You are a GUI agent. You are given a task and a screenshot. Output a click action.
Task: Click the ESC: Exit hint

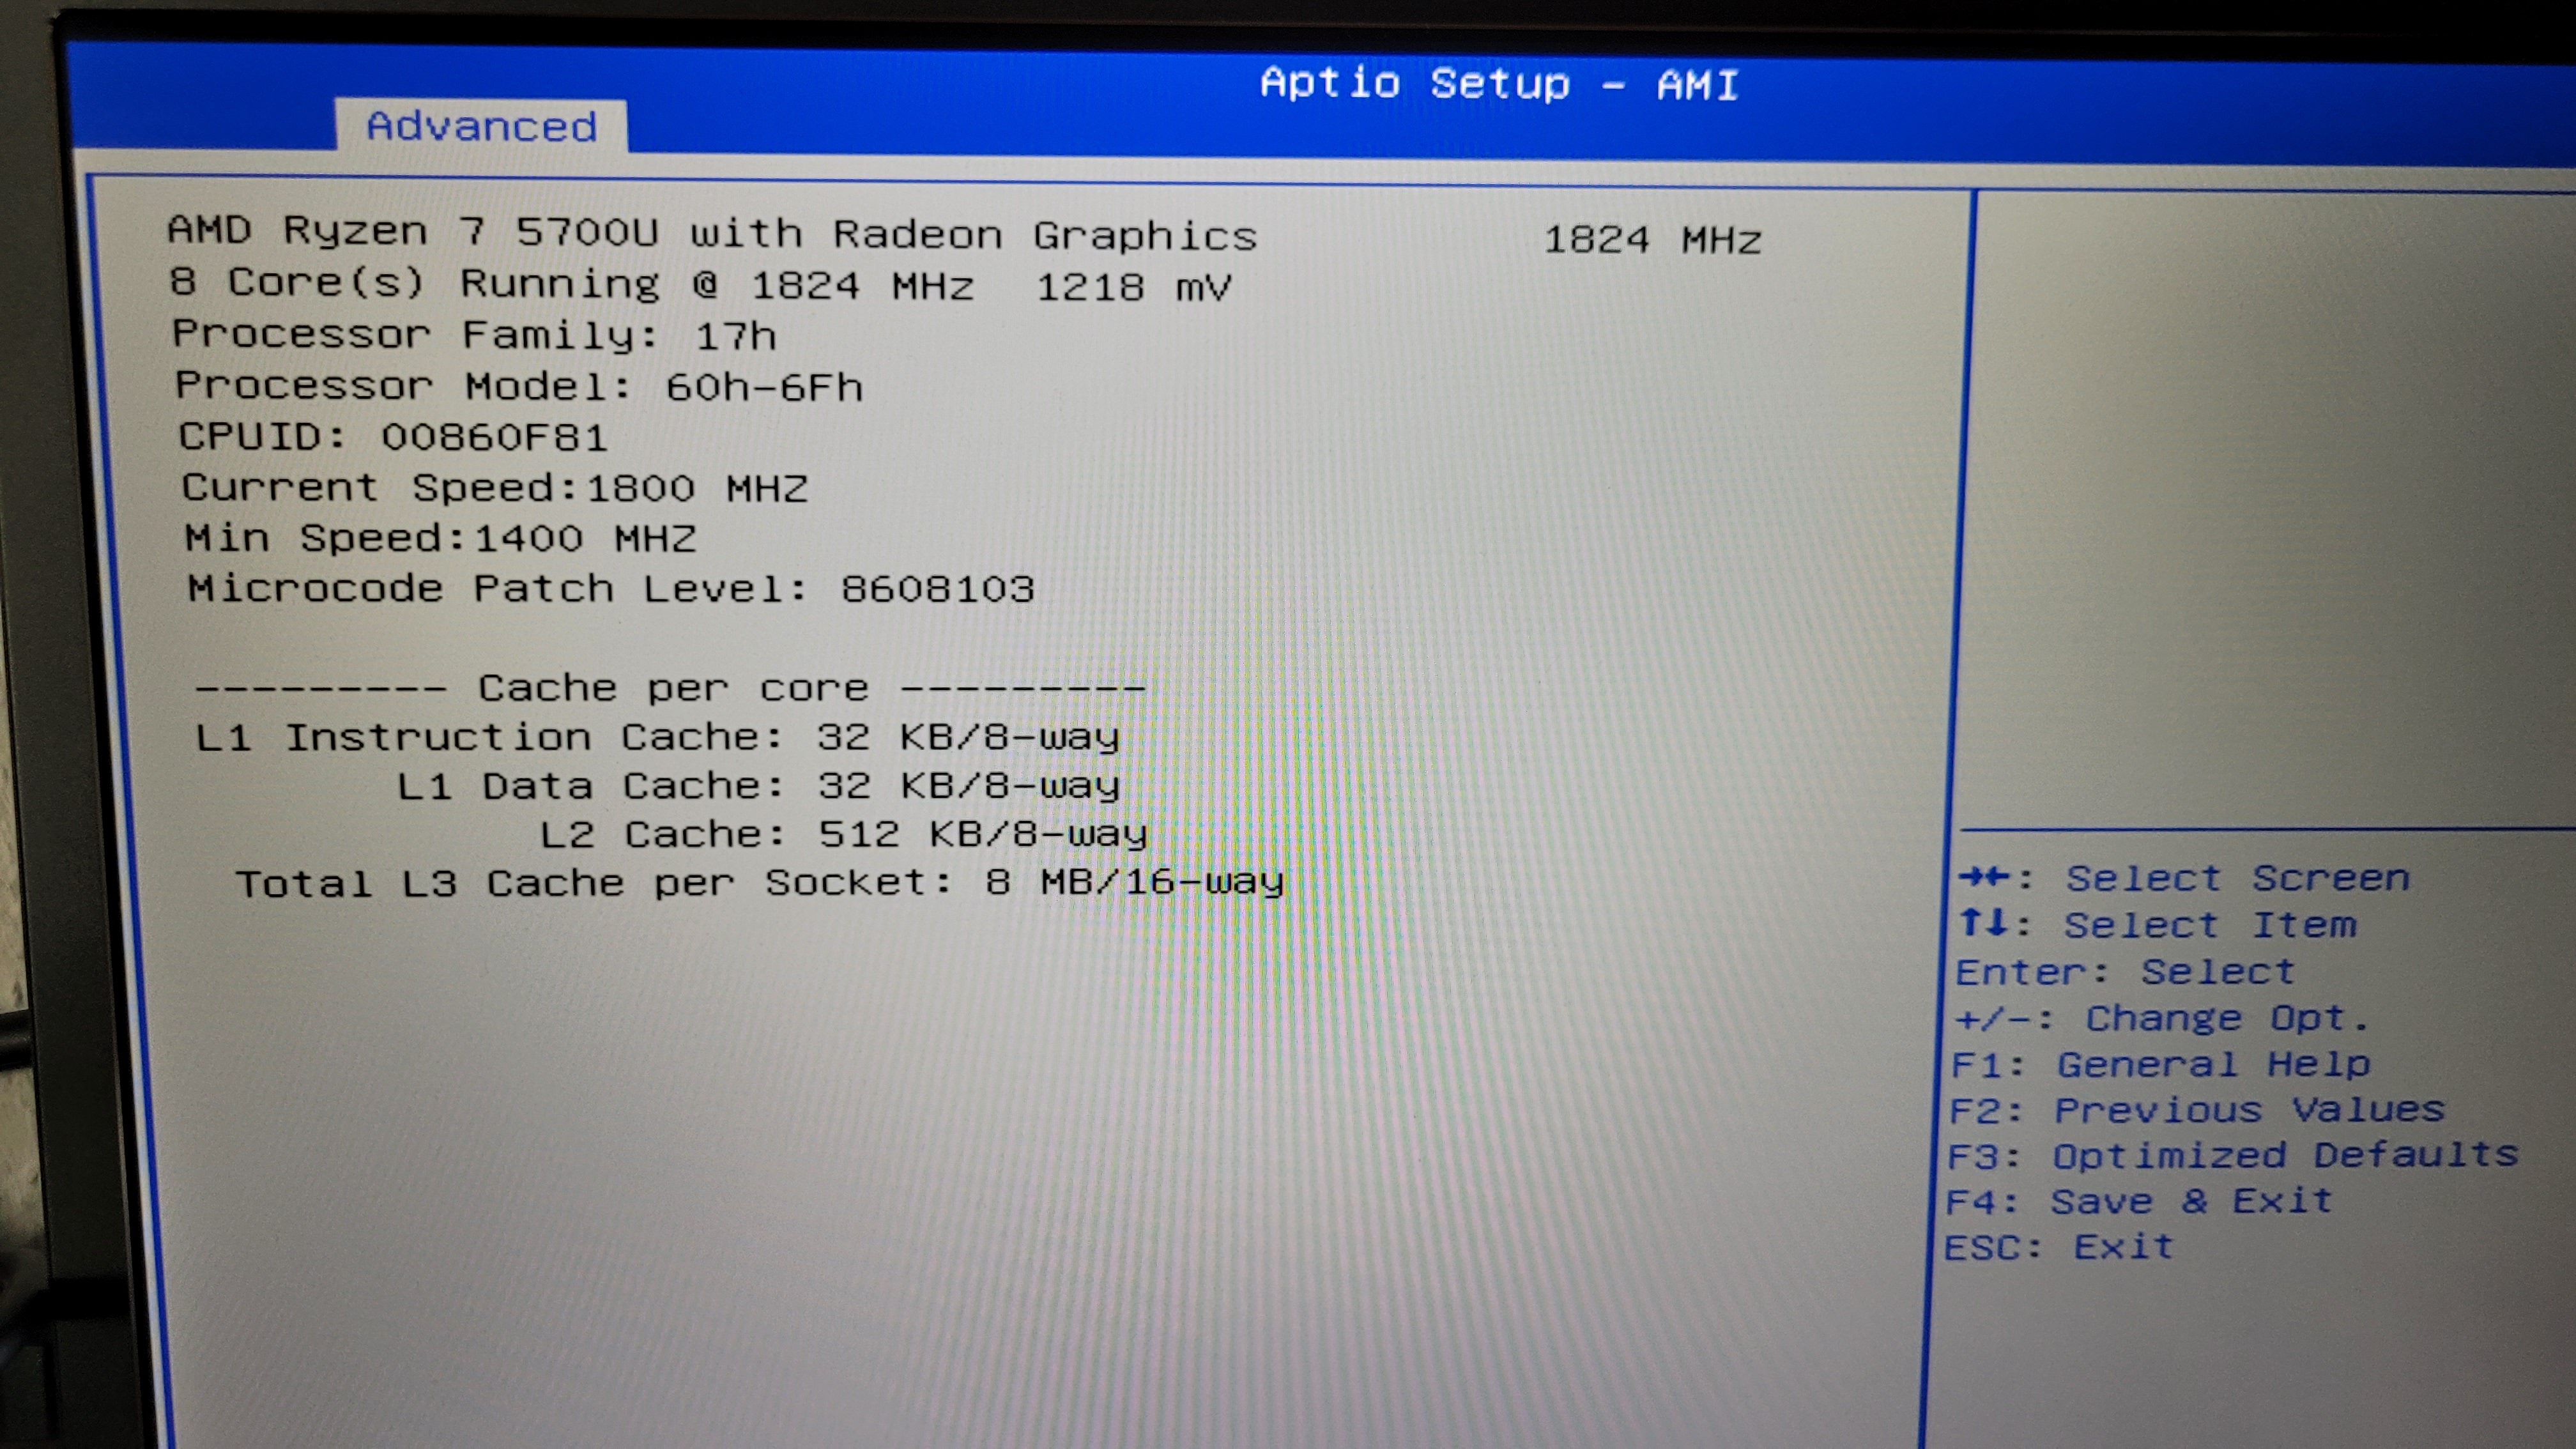click(x=2059, y=1248)
